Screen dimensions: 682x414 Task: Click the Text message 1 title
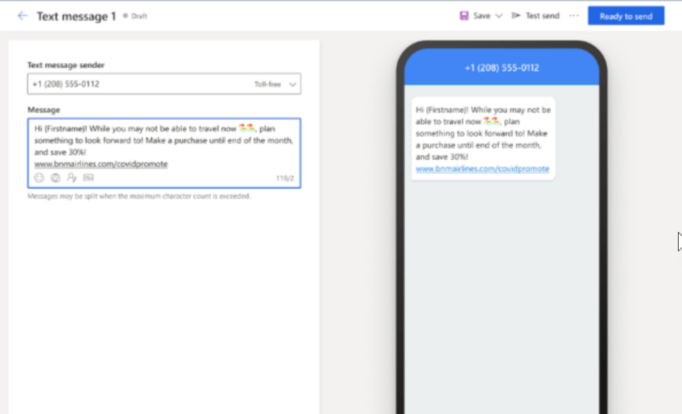pyautogui.click(x=76, y=16)
